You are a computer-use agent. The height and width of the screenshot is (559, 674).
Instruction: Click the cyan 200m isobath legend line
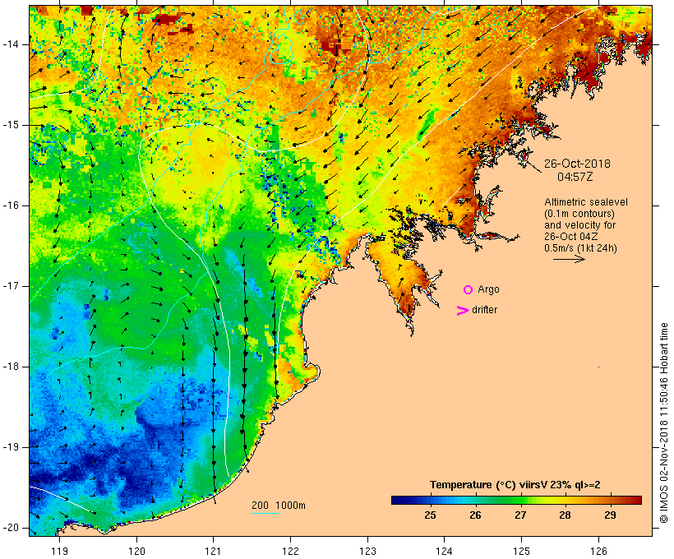coord(265,513)
